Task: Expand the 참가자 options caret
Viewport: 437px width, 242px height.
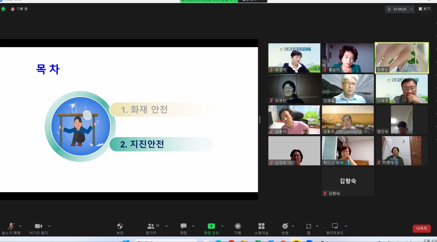Action: pyautogui.click(x=167, y=226)
